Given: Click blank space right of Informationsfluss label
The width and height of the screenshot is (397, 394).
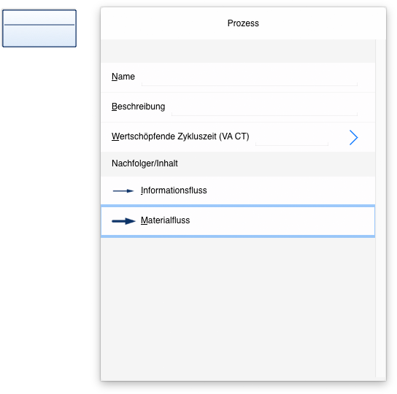Looking at the screenshot, I should 290,190.
